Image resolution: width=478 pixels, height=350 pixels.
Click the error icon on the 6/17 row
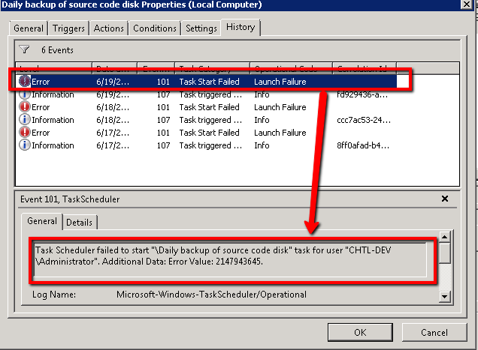pyautogui.click(x=25, y=133)
